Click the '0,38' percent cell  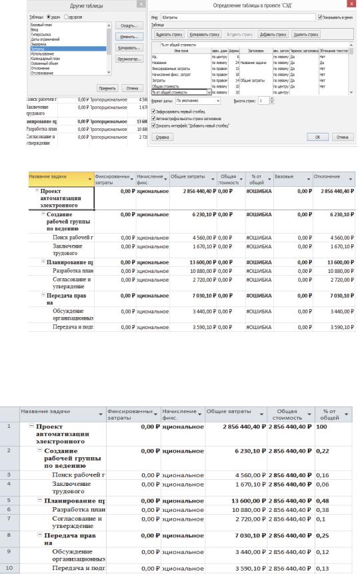[333, 509]
